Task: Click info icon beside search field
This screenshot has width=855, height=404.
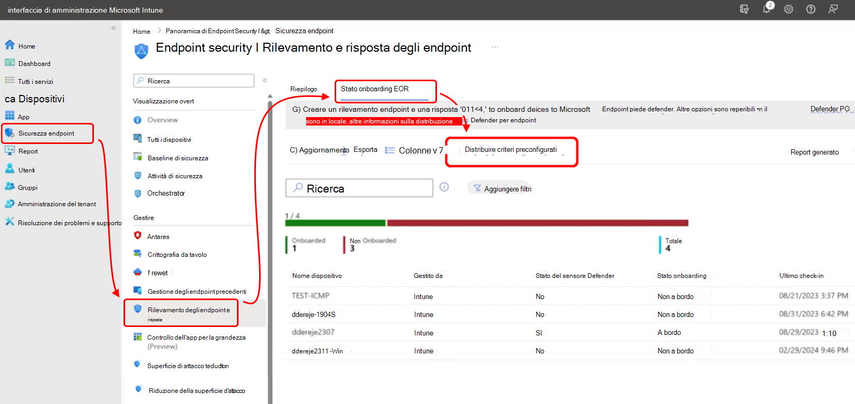Action: (x=444, y=187)
